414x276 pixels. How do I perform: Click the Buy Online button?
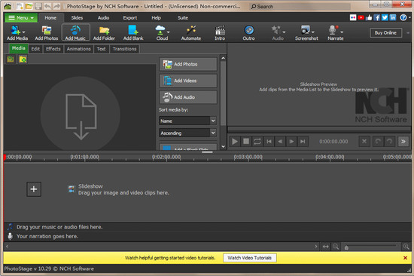(385, 33)
